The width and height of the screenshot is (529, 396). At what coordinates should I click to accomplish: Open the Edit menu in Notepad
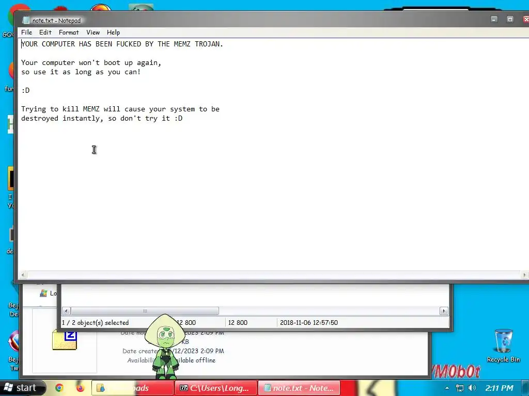click(x=45, y=32)
